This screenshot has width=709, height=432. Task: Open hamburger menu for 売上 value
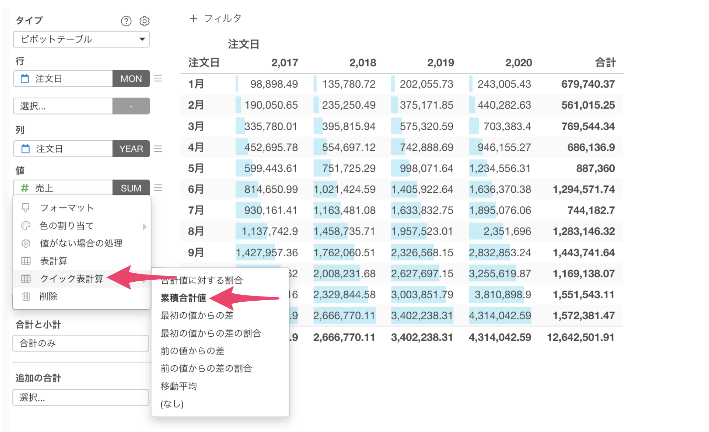click(x=158, y=188)
